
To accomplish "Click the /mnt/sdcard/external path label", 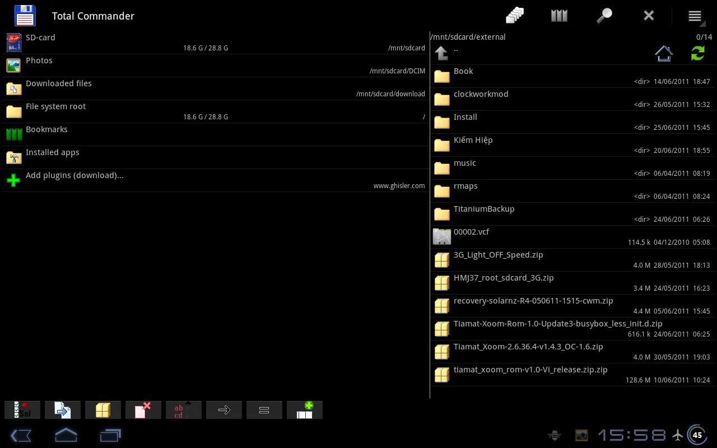I will click(468, 37).
